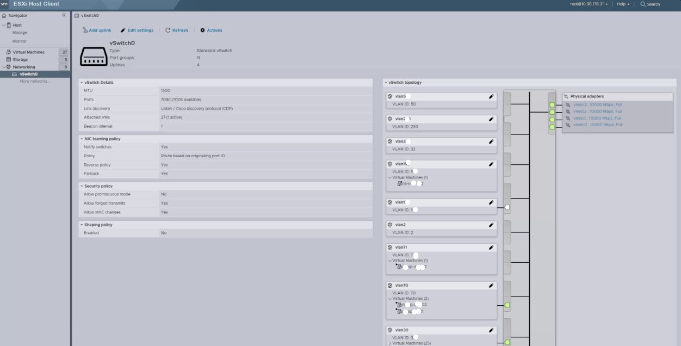Viewport: 681px width, 346px height.
Task: Click the Virtual Machines count badge 27
Action: point(65,52)
